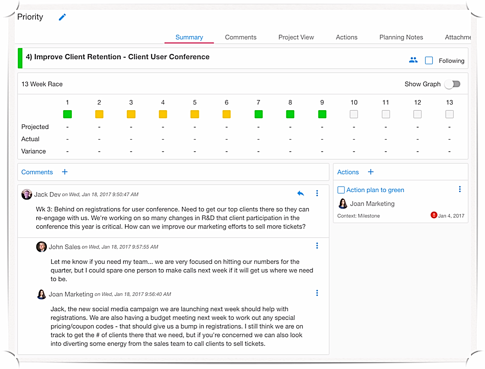Image resolution: width=485 pixels, height=369 pixels.
Task: Open the Project View tab
Action: (296, 37)
